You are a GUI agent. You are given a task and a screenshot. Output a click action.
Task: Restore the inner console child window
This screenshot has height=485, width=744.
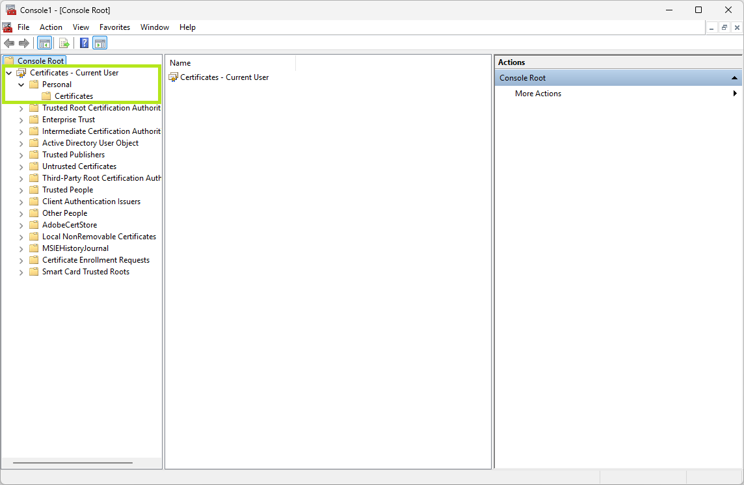[x=724, y=28]
